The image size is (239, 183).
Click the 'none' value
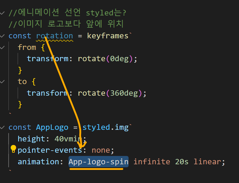click(x=101, y=150)
